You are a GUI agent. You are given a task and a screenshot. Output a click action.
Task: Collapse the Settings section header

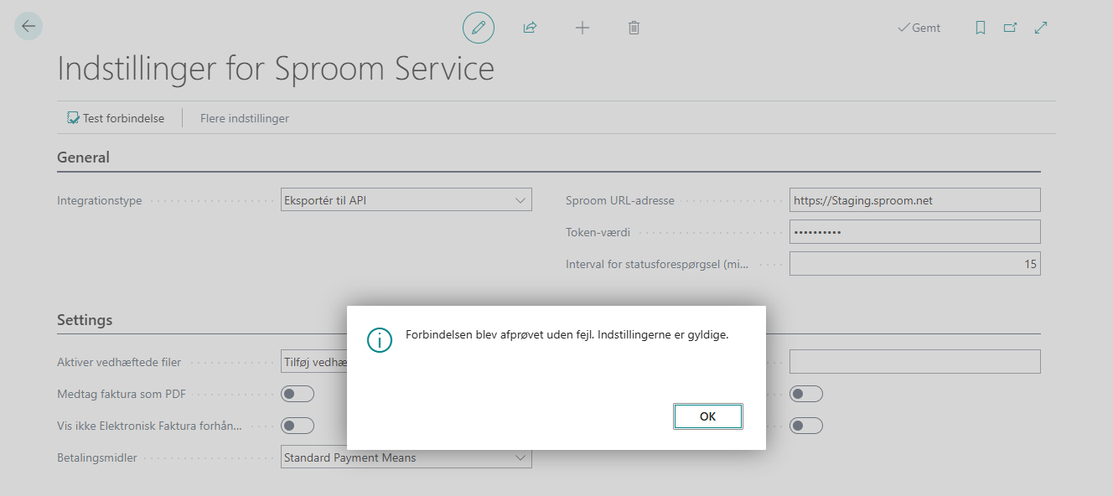pos(85,319)
